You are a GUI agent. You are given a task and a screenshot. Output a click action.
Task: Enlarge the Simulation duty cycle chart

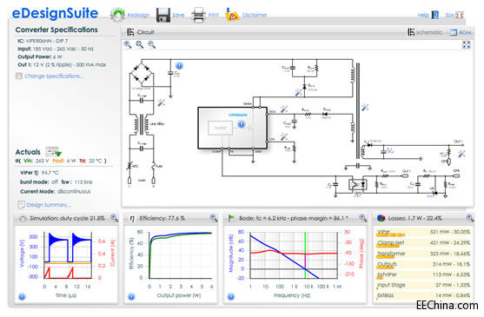pyautogui.click(x=114, y=218)
